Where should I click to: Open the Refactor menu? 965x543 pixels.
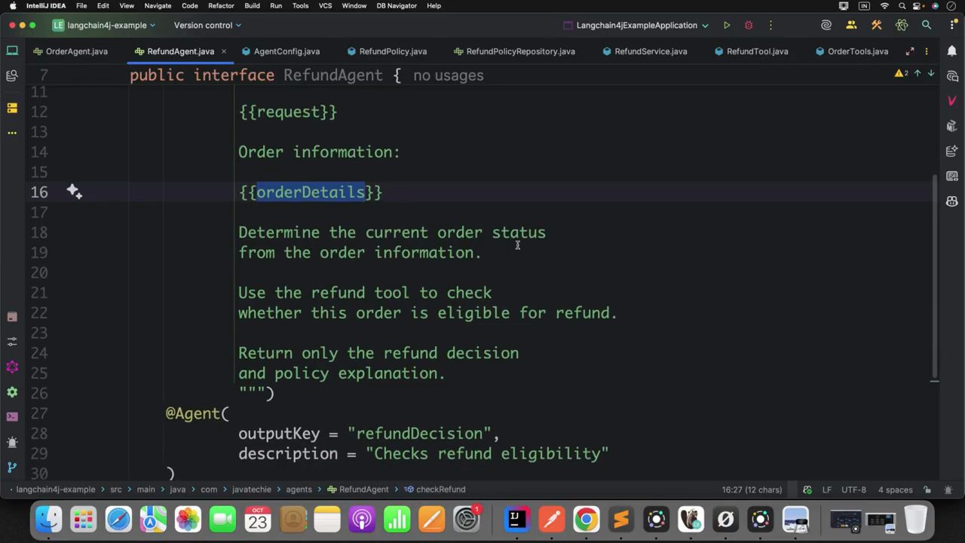point(221,5)
